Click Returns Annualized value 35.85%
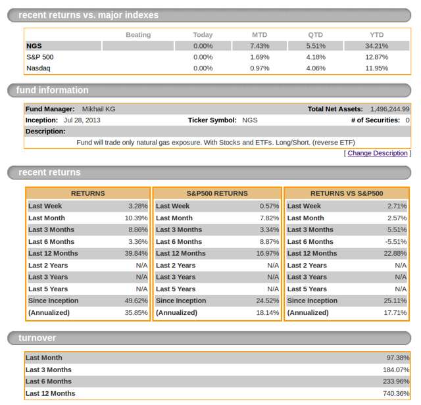The image size is (421, 405). [136, 313]
